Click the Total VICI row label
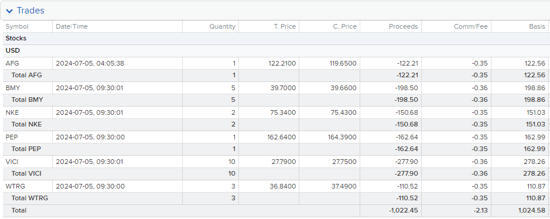The image size is (550, 219). pyautogui.click(x=27, y=173)
